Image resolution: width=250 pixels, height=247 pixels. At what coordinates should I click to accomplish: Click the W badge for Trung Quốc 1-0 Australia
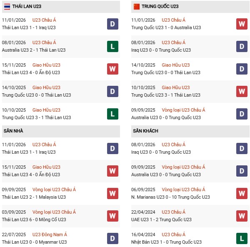click(242, 24)
